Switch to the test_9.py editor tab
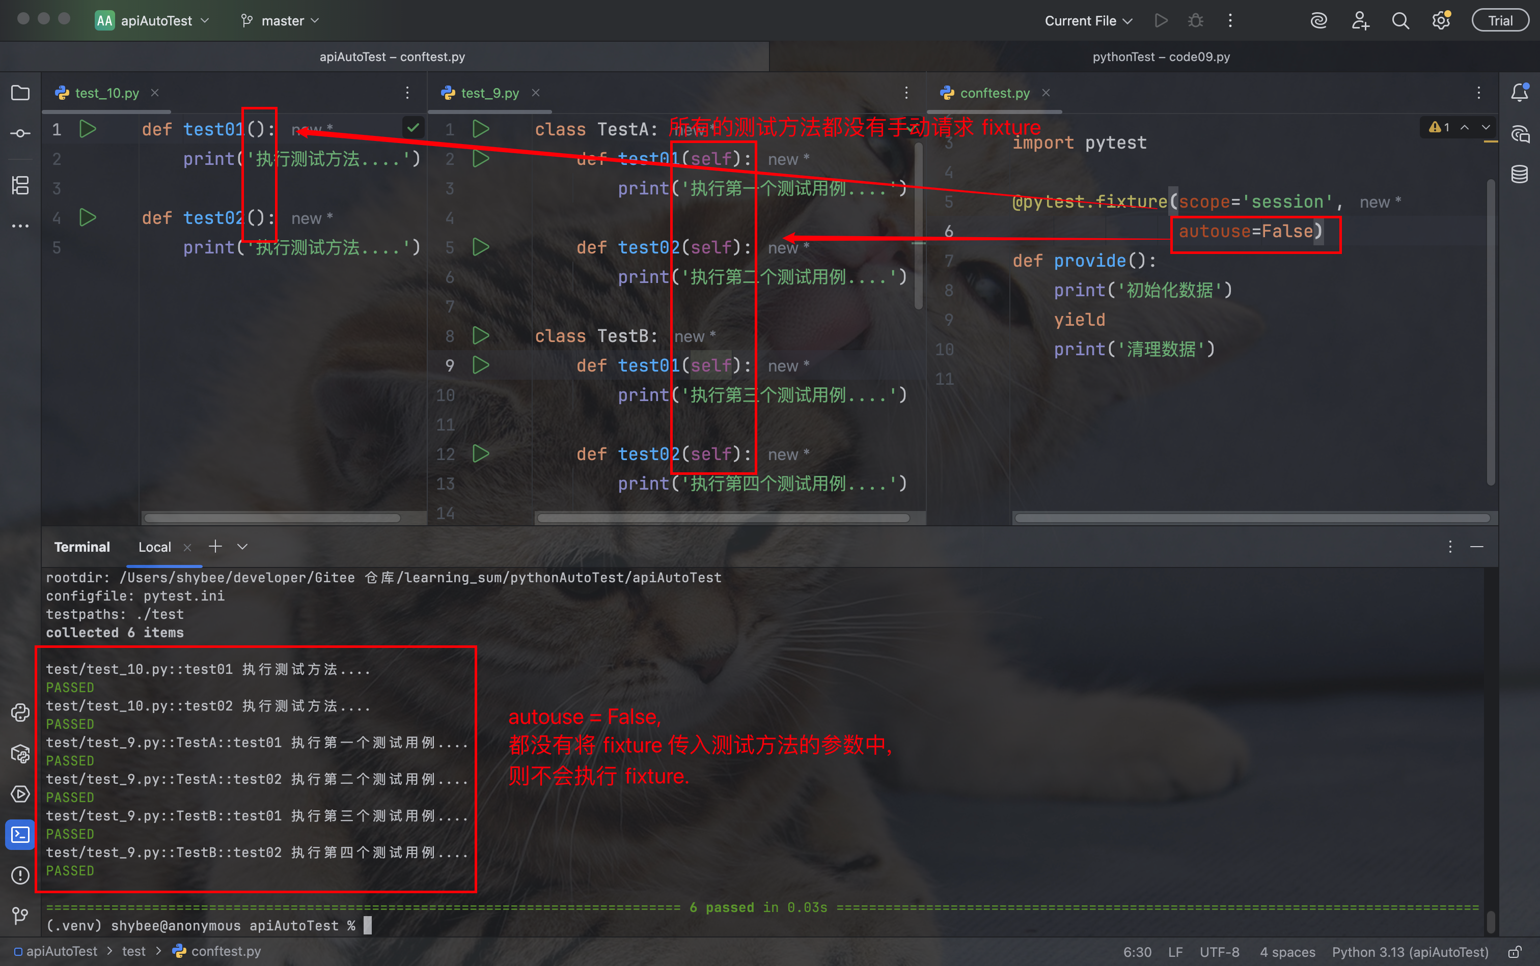The width and height of the screenshot is (1540, 966). pos(490,93)
